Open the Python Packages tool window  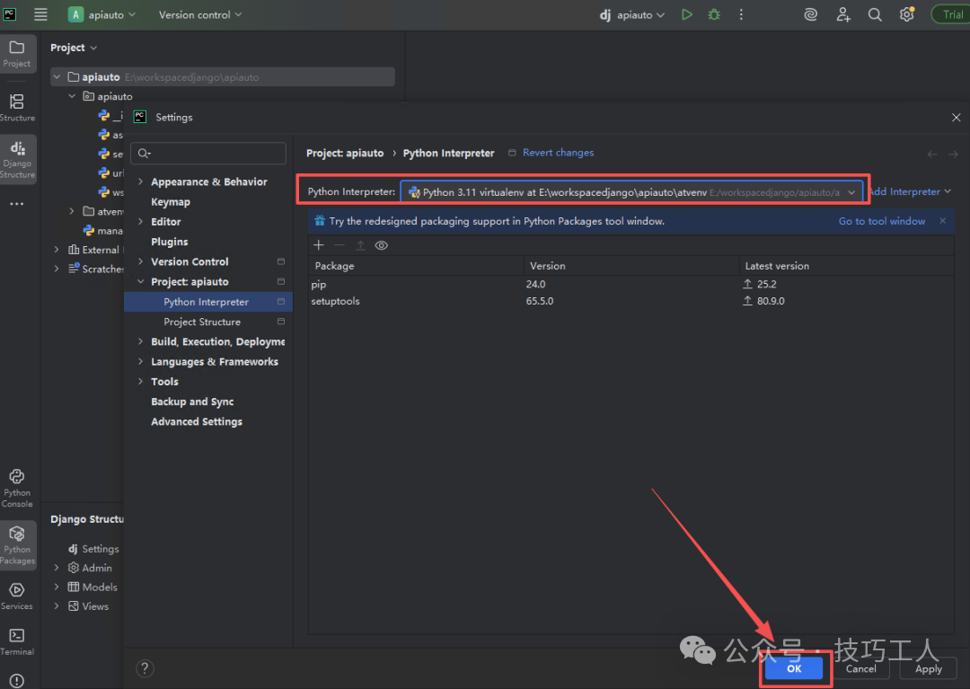pyautogui.click(x=17, y=545)
